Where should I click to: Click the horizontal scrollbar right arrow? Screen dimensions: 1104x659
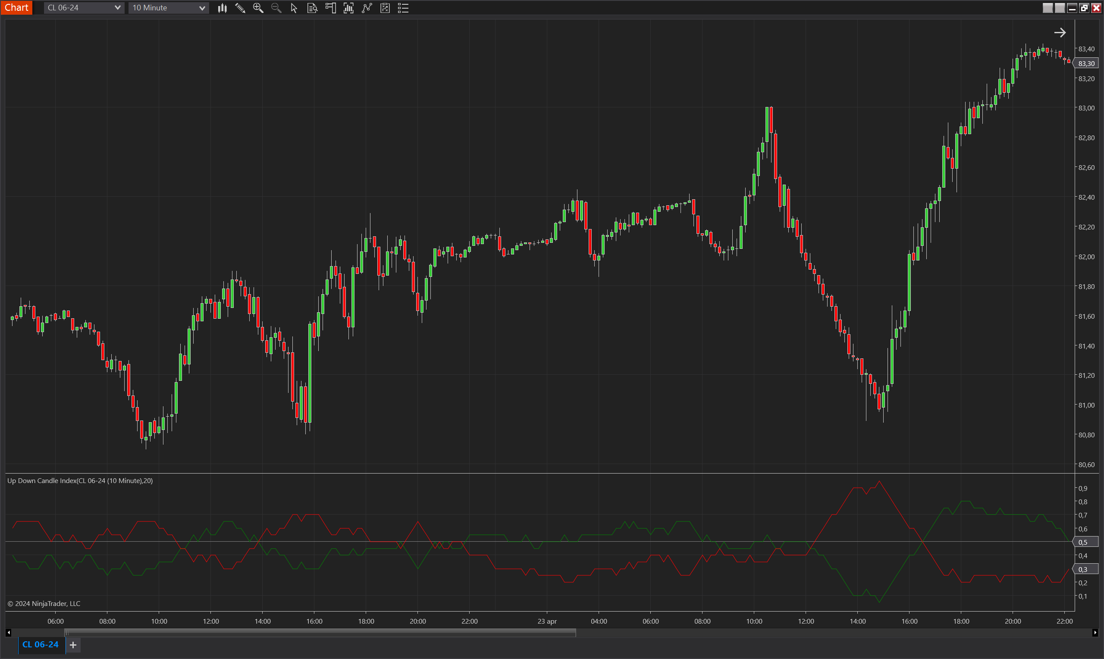click(1095, 632)
